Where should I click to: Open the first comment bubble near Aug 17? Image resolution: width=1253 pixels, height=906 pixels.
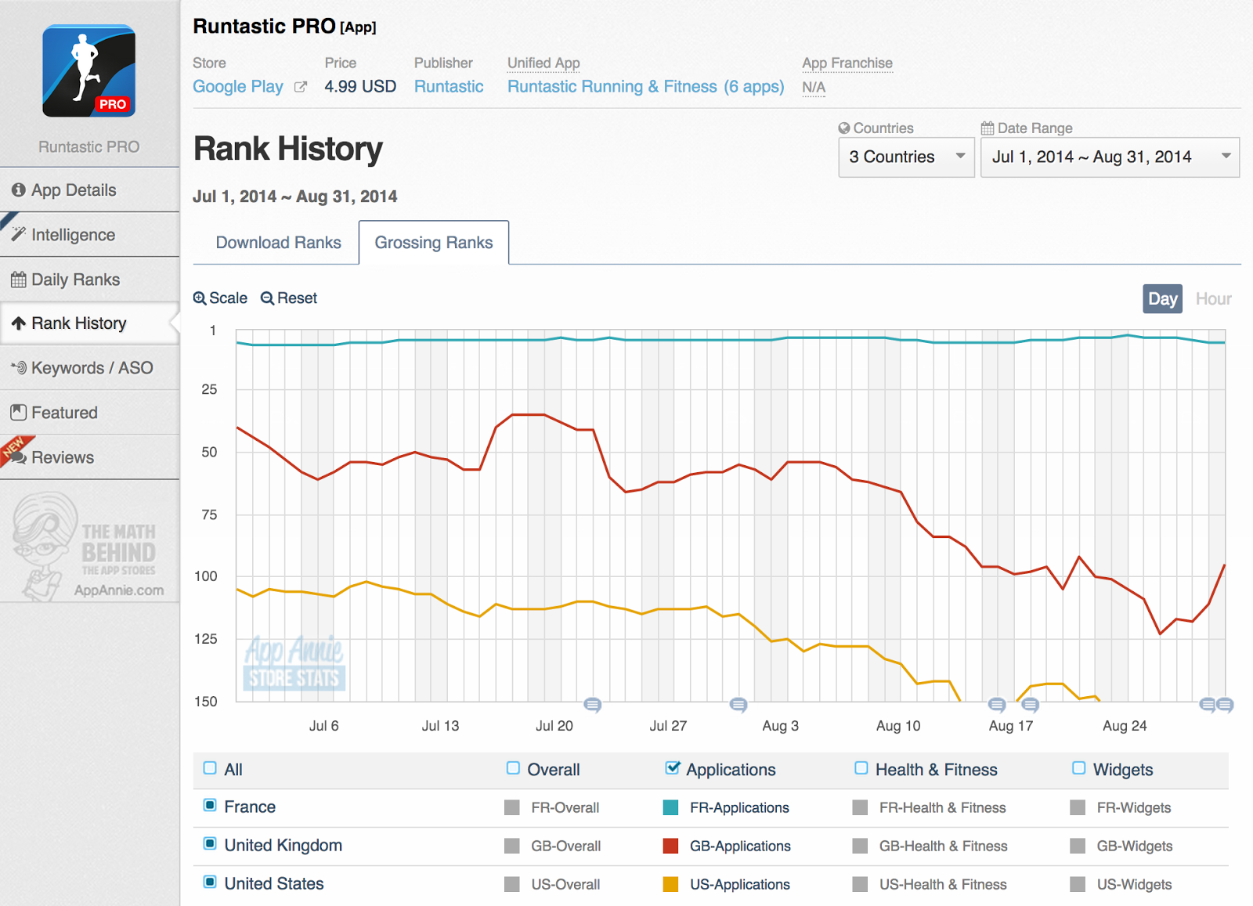coord(997,705)
